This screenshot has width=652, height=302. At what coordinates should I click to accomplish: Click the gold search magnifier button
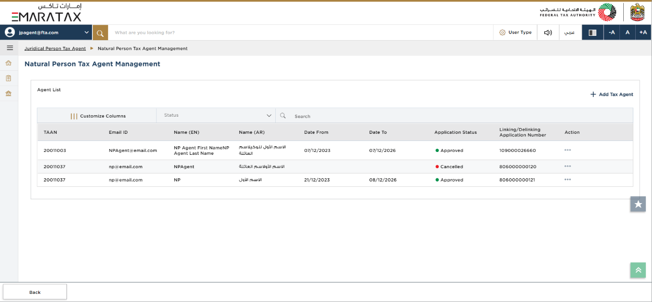coord(101,32)
